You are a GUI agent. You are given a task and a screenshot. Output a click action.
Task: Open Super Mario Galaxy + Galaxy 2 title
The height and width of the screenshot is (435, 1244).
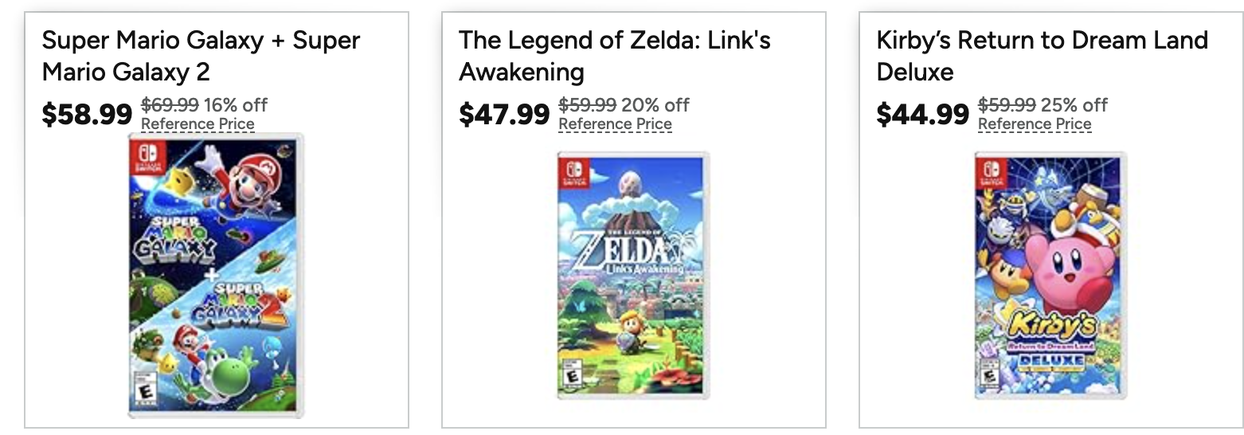201,56
